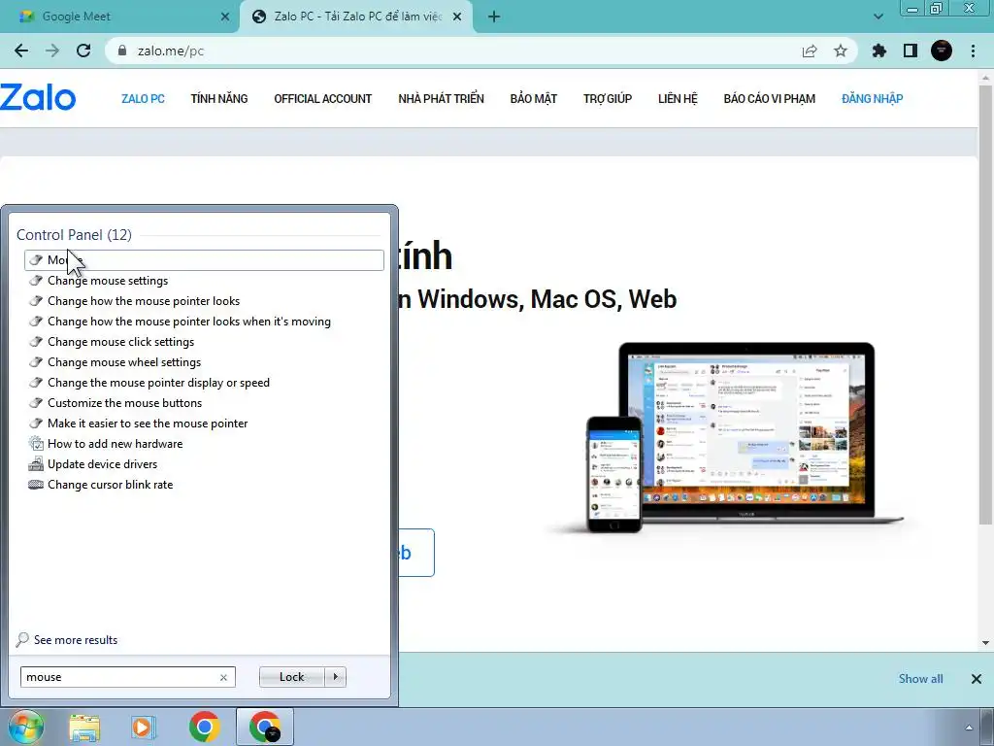Click the Zalo logo
The image size is (994, 746).
click(x=38, y=98)
